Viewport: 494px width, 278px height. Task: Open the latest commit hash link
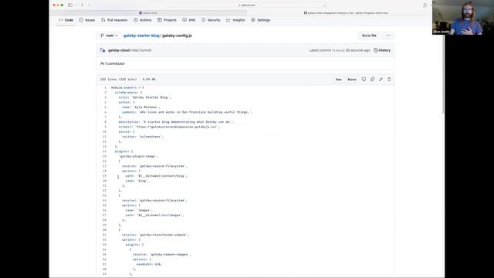tap(338, 50)
